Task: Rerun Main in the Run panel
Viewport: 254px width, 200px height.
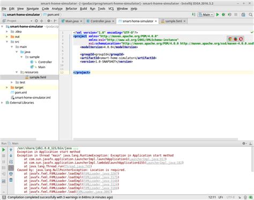Action: 4,150
